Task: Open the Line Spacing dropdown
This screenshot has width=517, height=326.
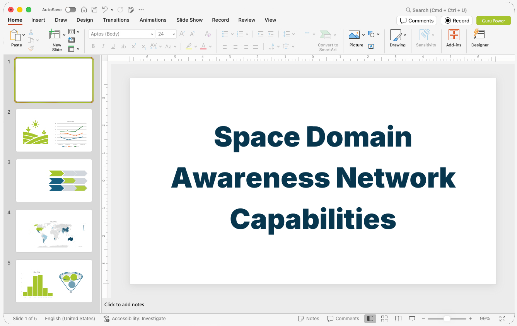Action: coord(289,34)
